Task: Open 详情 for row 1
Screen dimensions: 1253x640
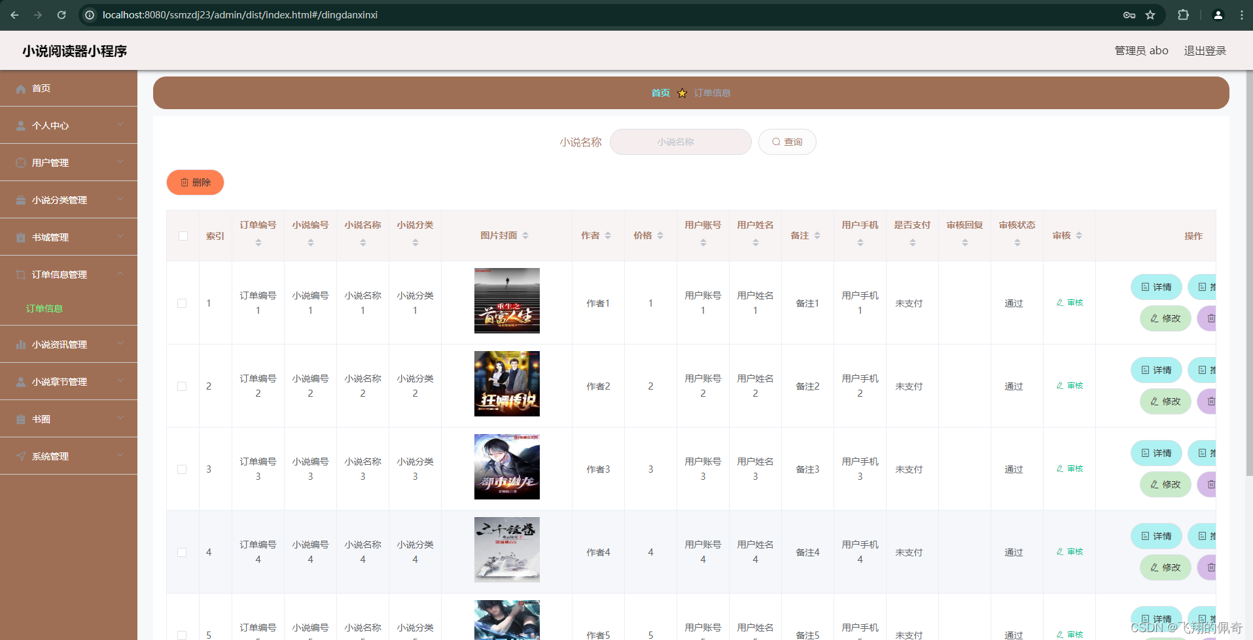Action: click(1156, 287)
